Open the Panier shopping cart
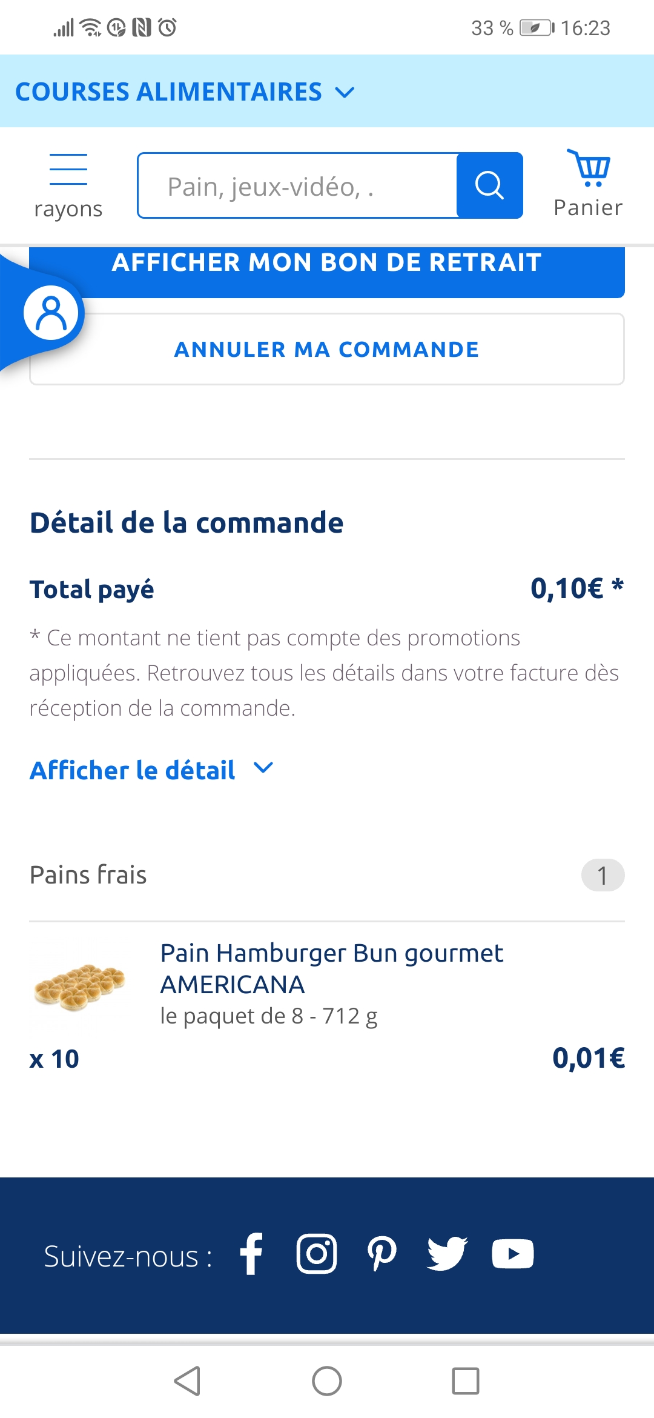654x1418 pixels. click(x=588, y=183)
